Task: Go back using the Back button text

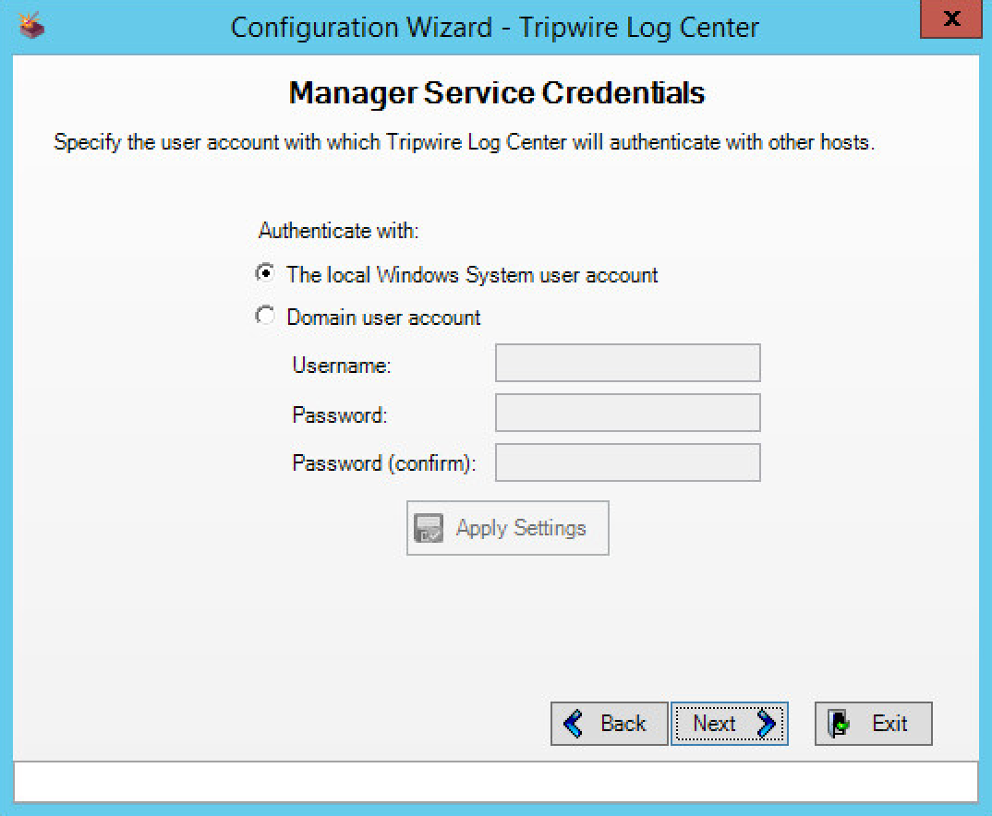Action: coord(623,724)
